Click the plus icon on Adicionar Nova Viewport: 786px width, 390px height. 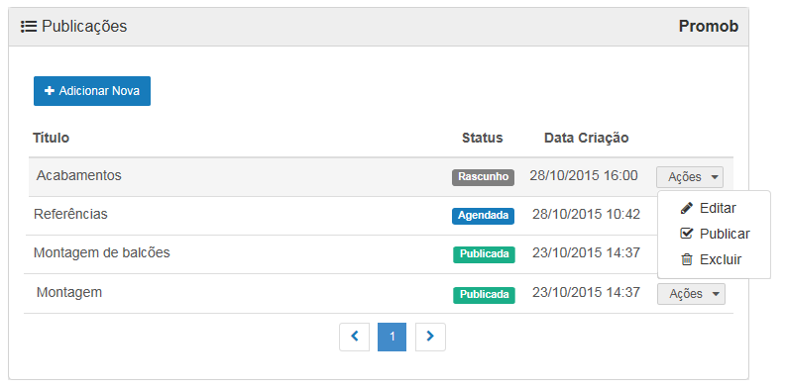pyautogui.click(x=50, y=91)
